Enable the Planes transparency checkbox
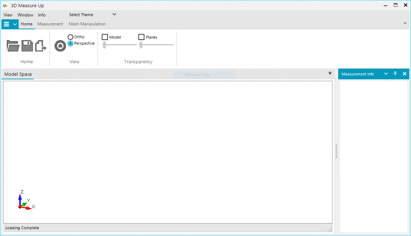Screen dimensions: 411x236 (141, 37)
